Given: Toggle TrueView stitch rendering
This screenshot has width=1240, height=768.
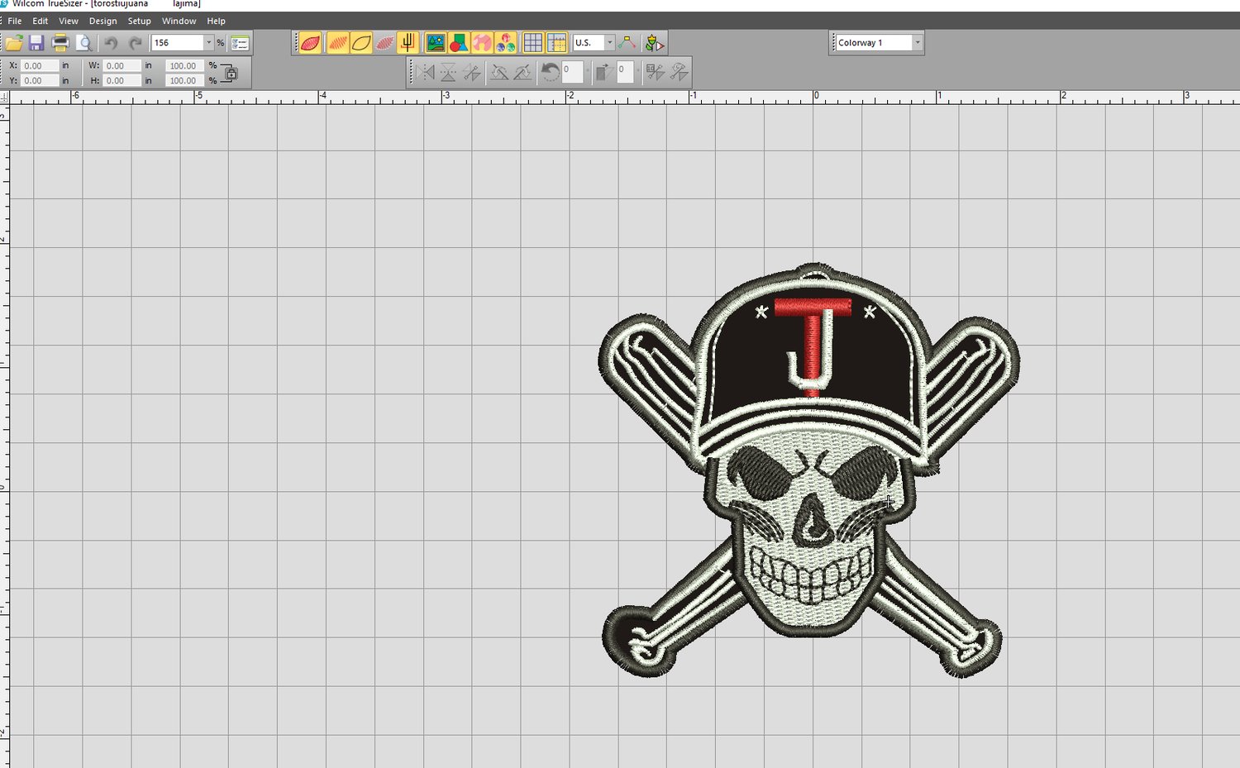Looking at the screenshot, I should coord(311,42).
